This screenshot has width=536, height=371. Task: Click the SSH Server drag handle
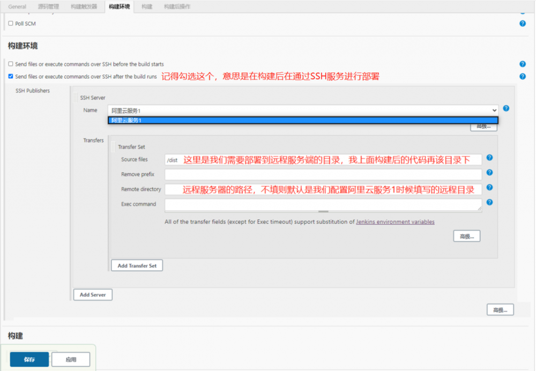coord(76,98)
